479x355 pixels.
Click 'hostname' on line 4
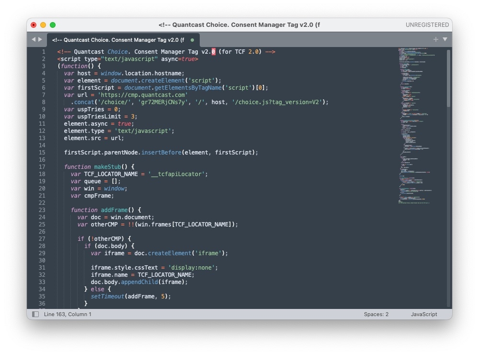coord(168,73)
